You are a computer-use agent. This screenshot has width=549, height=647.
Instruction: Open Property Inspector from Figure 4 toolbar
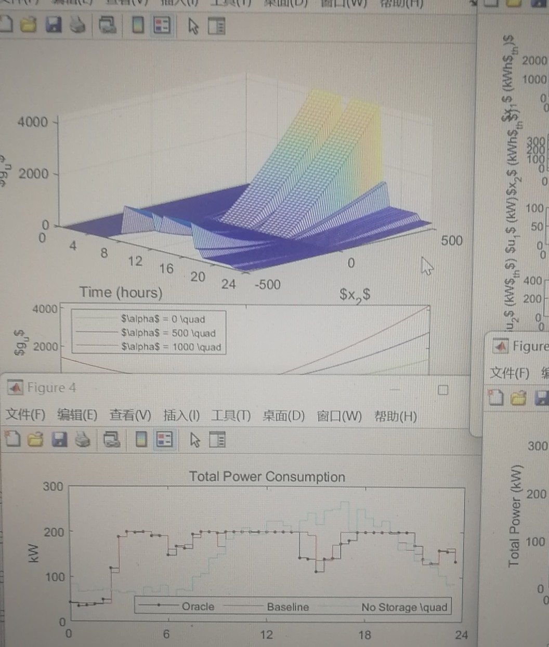pos(217,441)
